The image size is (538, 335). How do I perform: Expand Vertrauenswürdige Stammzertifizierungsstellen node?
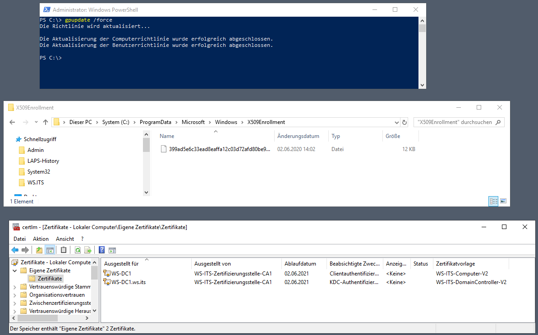coord(15,287)
